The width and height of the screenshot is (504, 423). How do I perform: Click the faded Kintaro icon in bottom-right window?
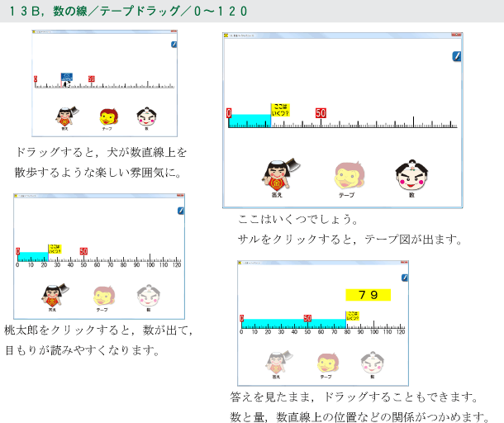[278, 362]
